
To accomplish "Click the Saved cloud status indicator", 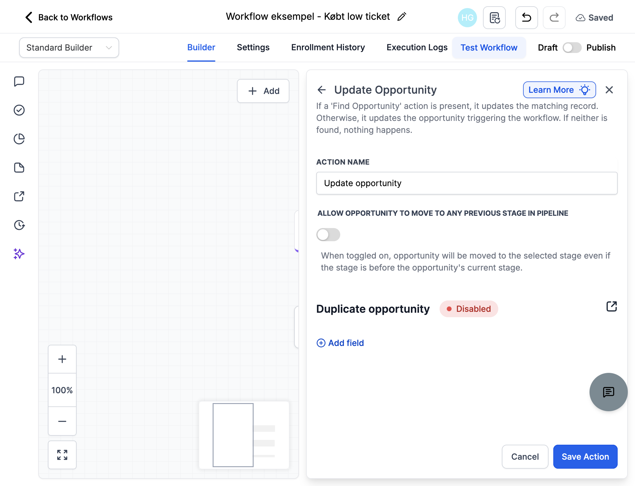I will pos(594,18).
